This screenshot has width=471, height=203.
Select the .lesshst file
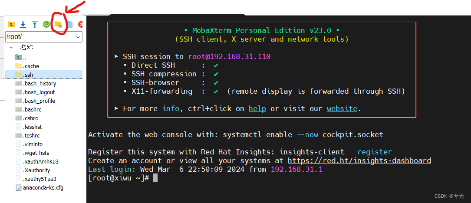click(x=28, y=127)
